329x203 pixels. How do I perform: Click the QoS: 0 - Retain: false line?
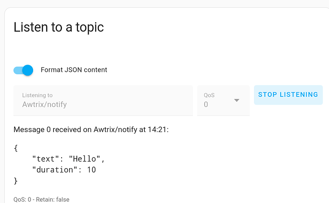coord(41,199)
